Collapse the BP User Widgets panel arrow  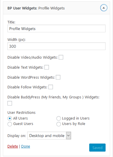click(x=104, y=8)
